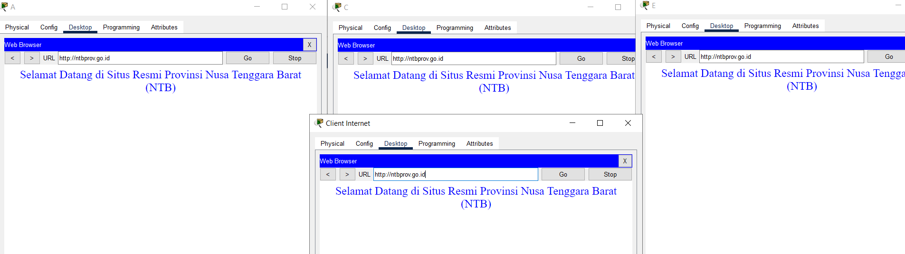The image size is (905, 254).
Task: Click Go in window C web browser
Action: (581, 58)
